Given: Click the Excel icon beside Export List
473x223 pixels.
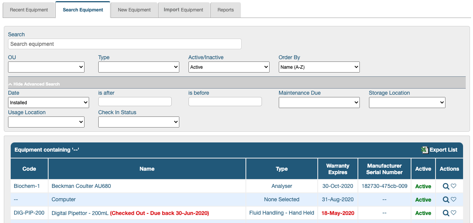Looking at the screenshot, I should pyautogui.click(x=424, y=150).
